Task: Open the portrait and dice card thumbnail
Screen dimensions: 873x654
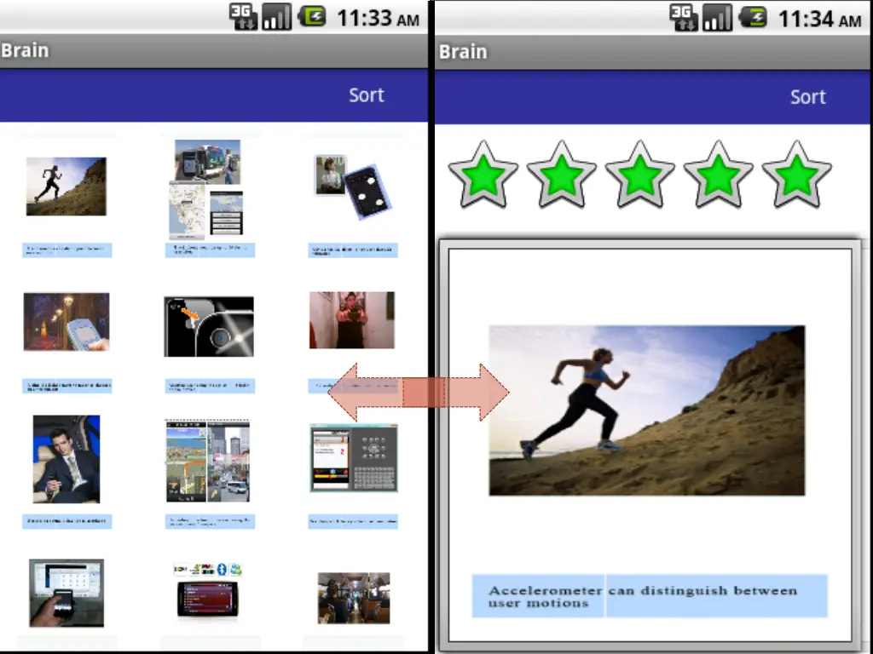Action: click(353, 186)
